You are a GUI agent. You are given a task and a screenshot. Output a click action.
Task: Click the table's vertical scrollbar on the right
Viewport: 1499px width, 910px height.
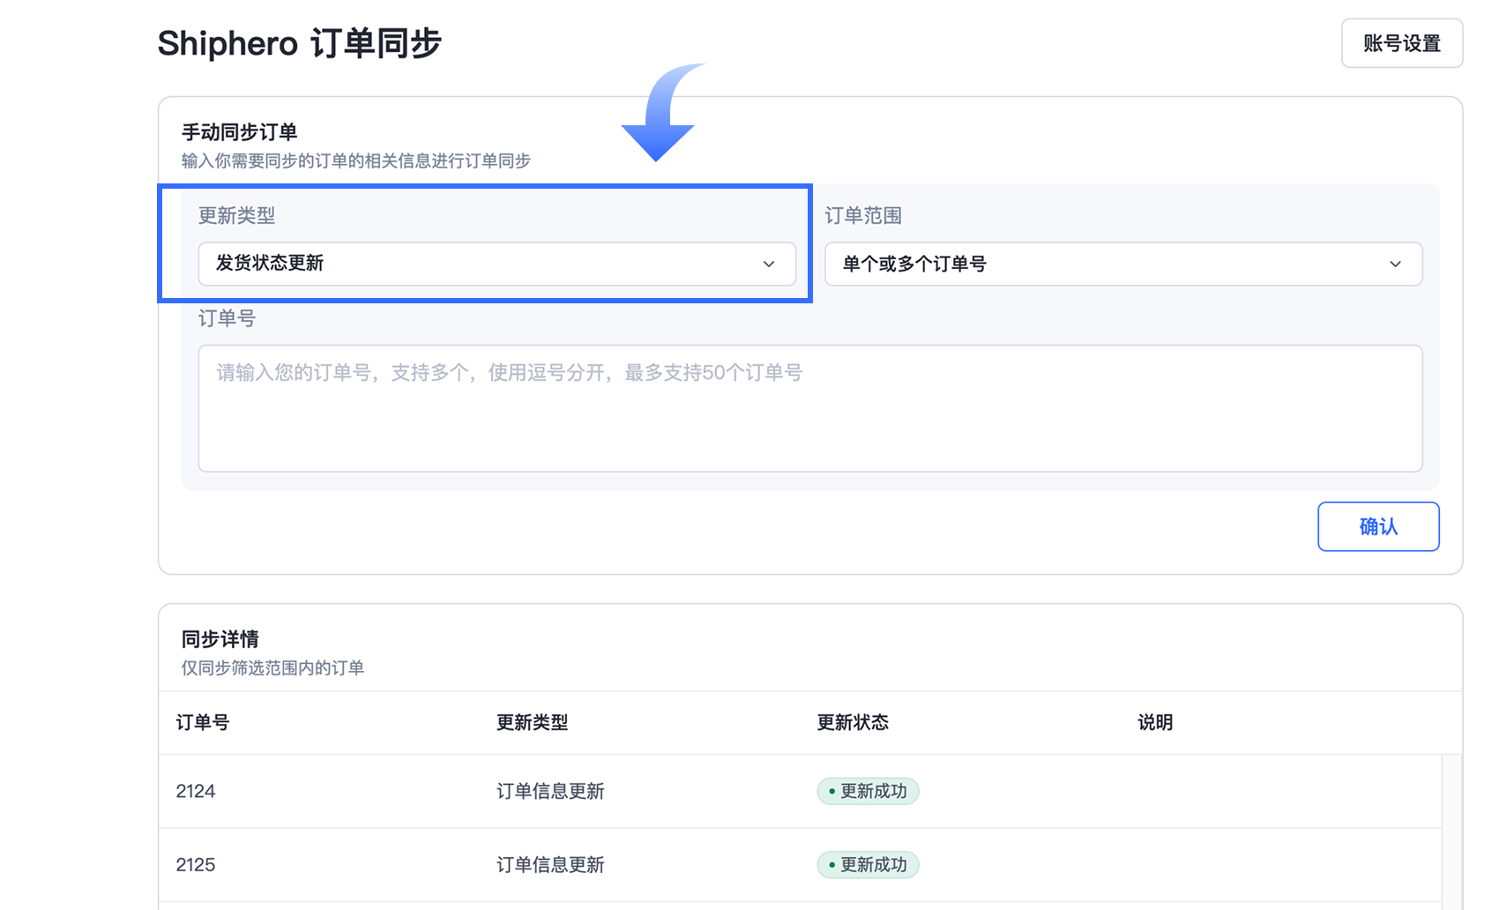1451,832
